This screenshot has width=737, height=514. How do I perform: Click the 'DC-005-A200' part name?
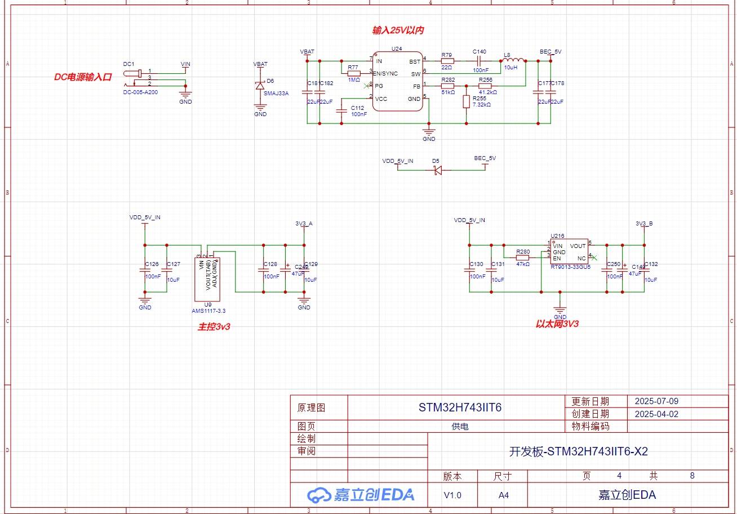(140, 92)
